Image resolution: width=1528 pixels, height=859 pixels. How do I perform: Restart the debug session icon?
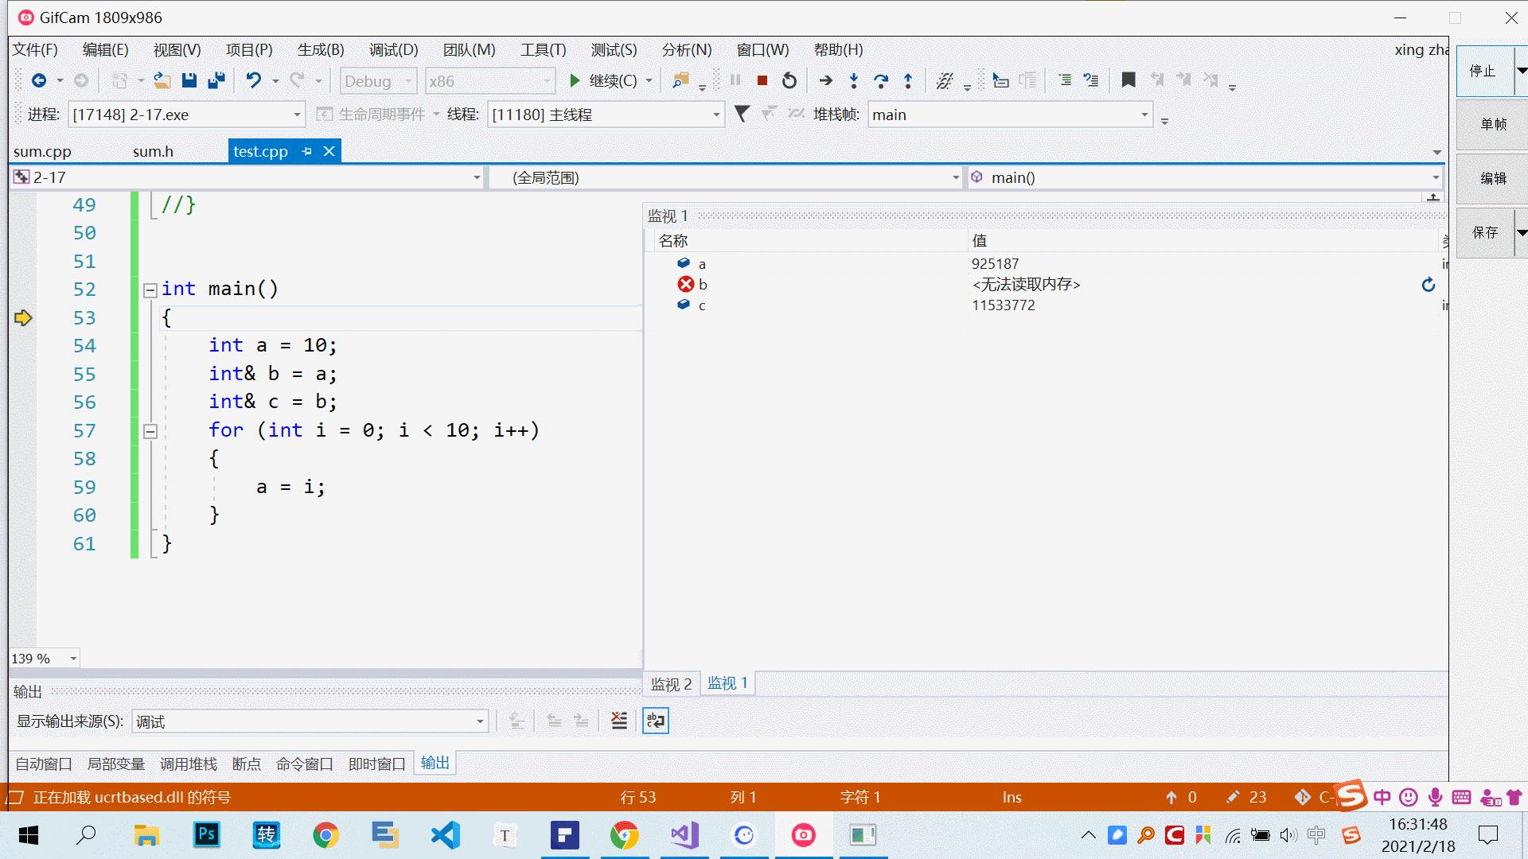click(788, 80)
